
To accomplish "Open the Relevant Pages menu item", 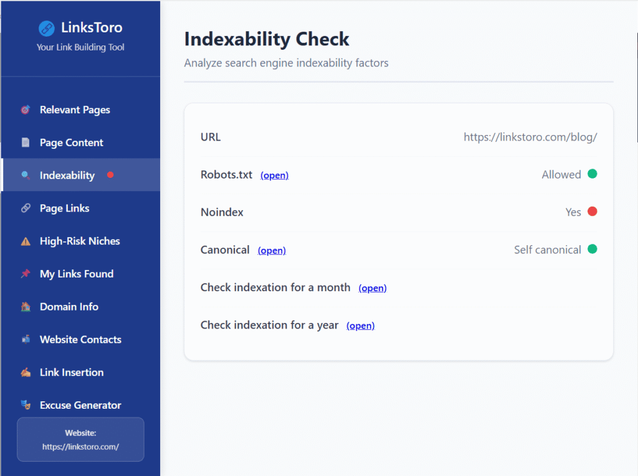I will 75,110.
